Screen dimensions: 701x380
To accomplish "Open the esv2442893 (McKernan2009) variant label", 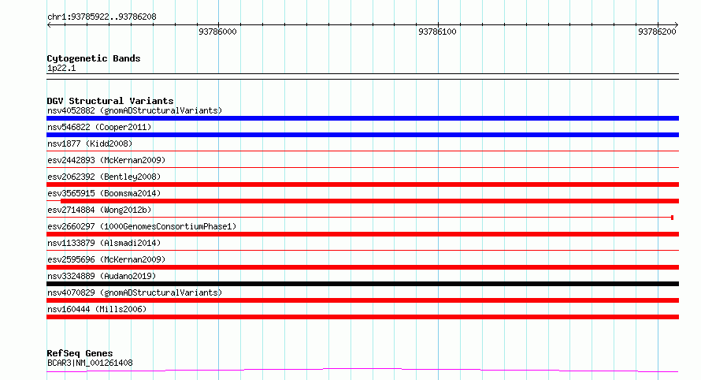I will pyautogui.click(x=106, y=160).
